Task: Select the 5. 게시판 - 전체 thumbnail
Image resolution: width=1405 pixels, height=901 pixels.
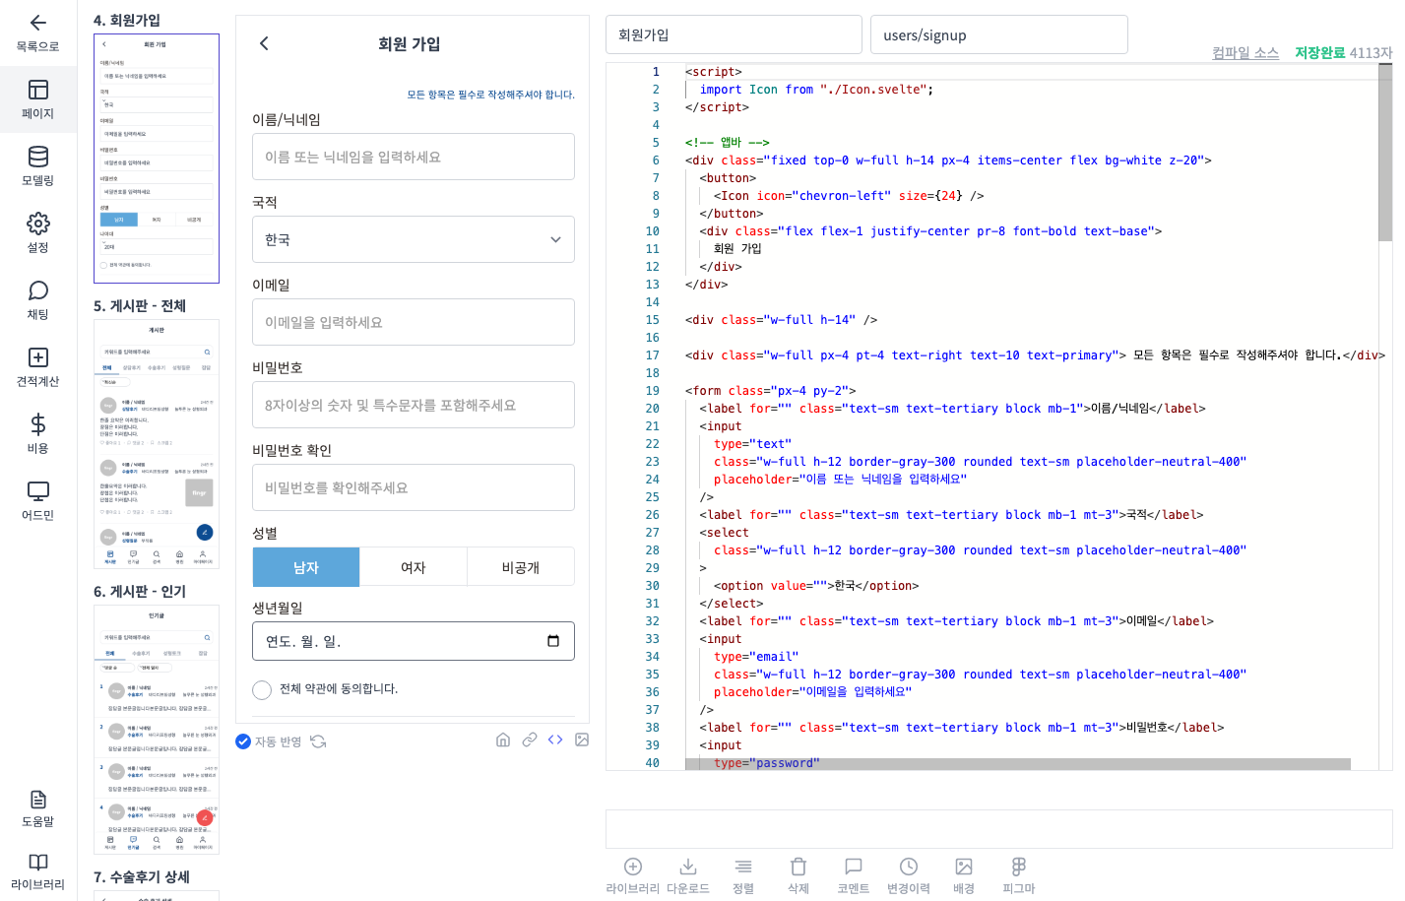Action: coord(157,444)
